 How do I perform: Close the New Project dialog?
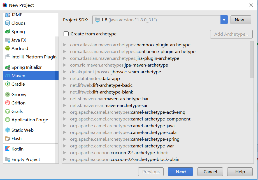[251, 5]
